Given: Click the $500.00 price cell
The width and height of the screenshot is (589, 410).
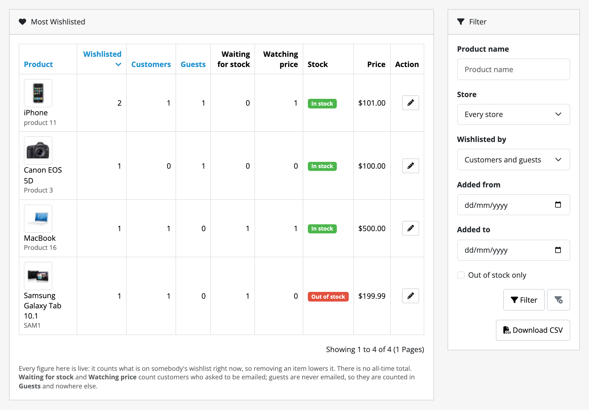Looking at the screenshot, I should tap(372, 229).
